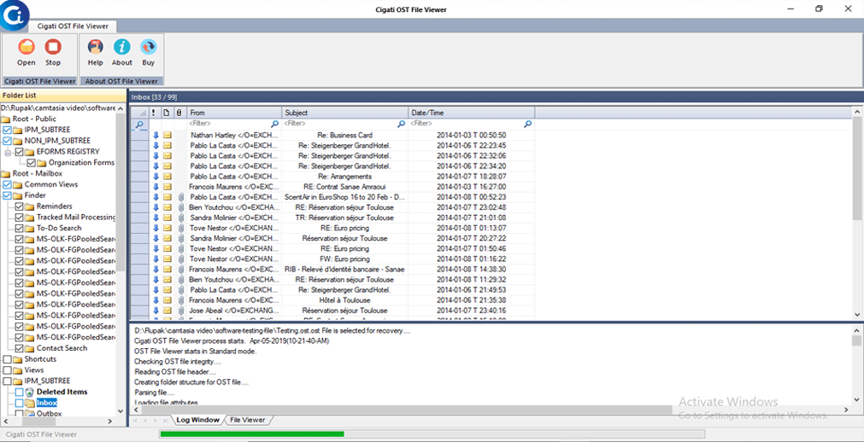Select the Outbox folder in the tree
The width and height of the screenshot is (864, 442).
tap(49, 413)
